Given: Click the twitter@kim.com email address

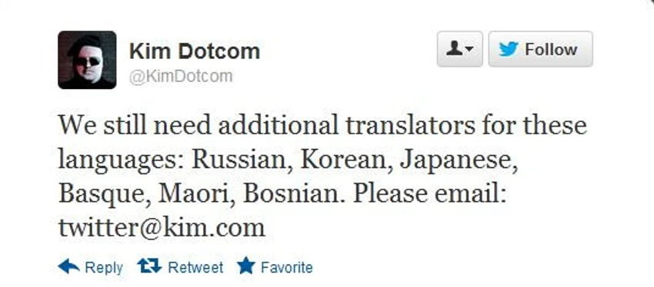Looking at the screenshot, I should point(162,228).
